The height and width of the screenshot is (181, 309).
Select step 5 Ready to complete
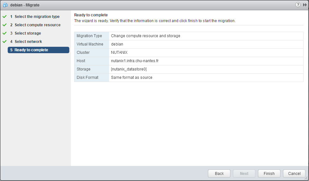pyautogui.click(x=39, y=50)
